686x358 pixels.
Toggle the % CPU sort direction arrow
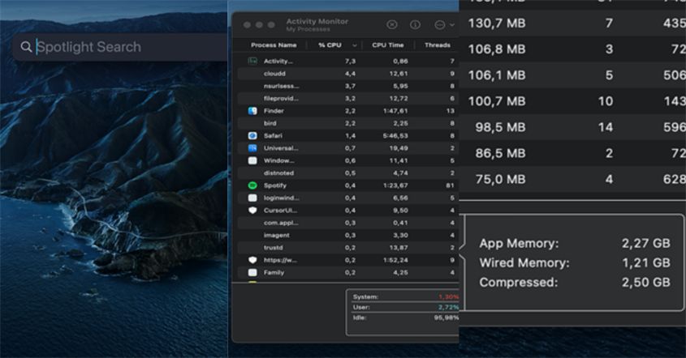tap(355, 45)
